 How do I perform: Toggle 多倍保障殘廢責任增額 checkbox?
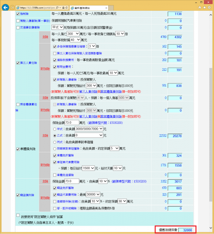click(55, 46)
